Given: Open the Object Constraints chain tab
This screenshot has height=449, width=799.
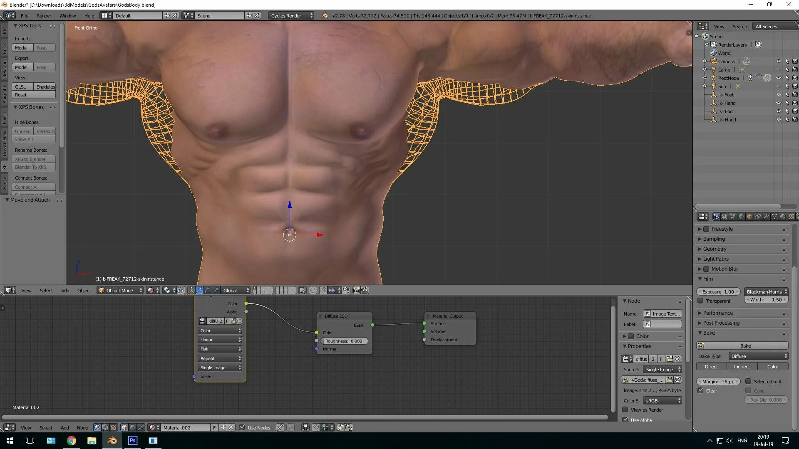Looking at the screenshot, I should (x=758, y=217).
